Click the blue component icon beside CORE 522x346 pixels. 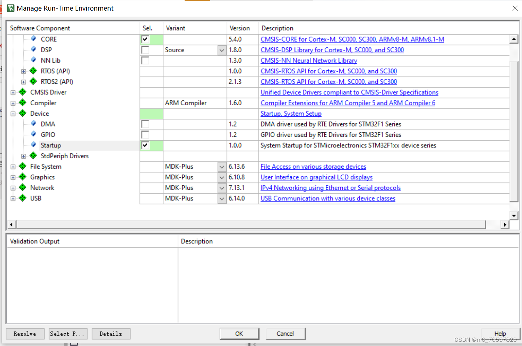pos(34,39)
